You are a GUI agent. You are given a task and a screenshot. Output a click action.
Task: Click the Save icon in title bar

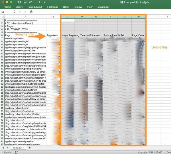(x=25, y=2)
